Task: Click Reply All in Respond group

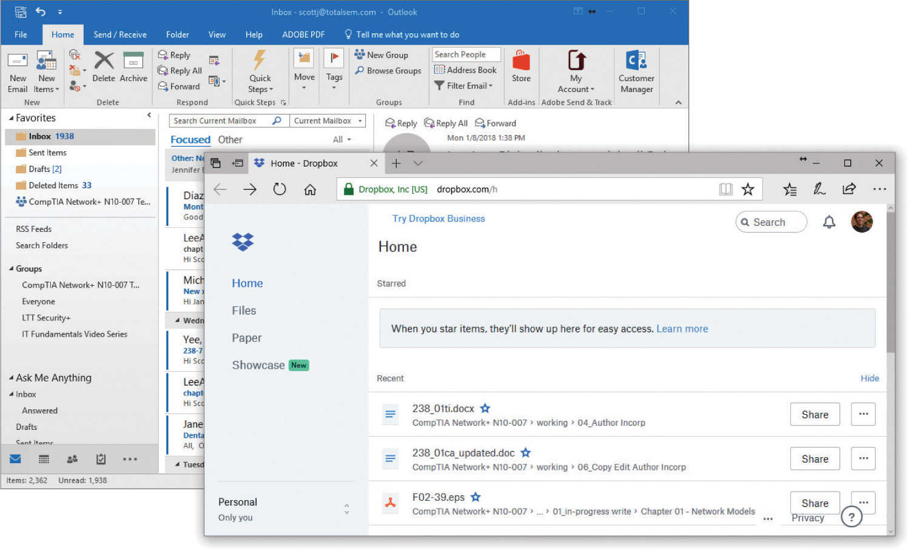Action: point(180,71)
